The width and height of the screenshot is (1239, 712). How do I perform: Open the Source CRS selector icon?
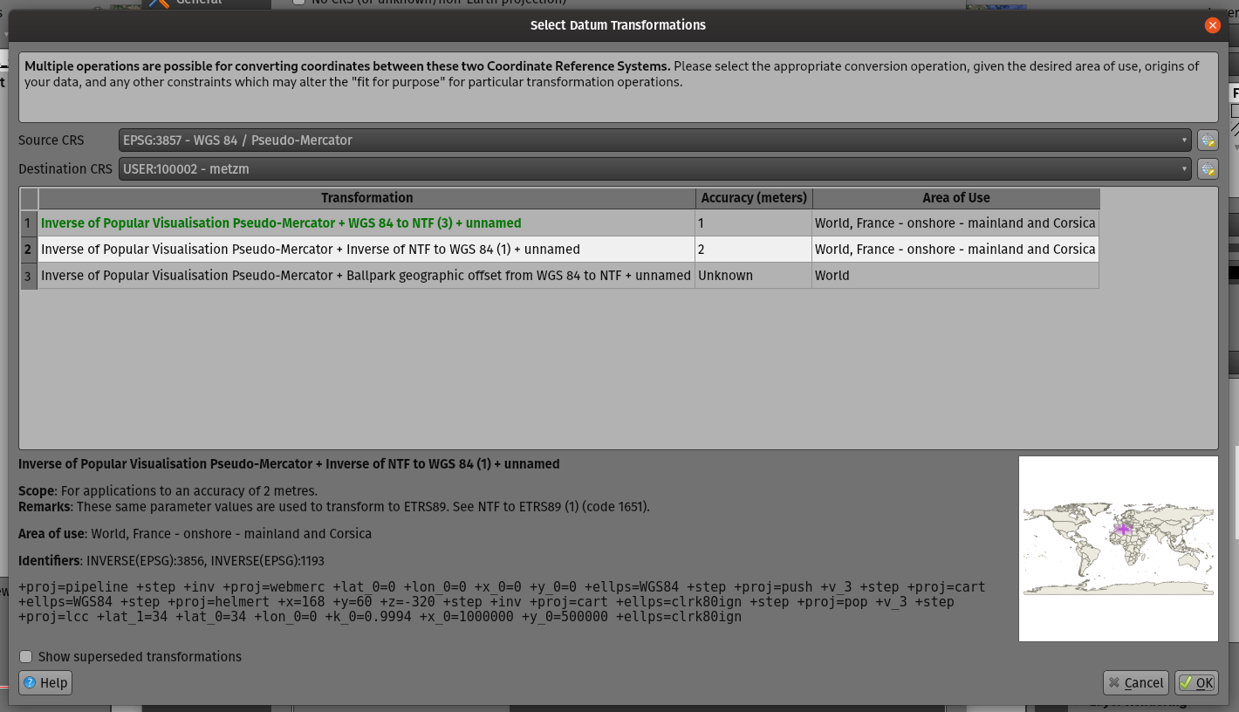click(1208, 140)
